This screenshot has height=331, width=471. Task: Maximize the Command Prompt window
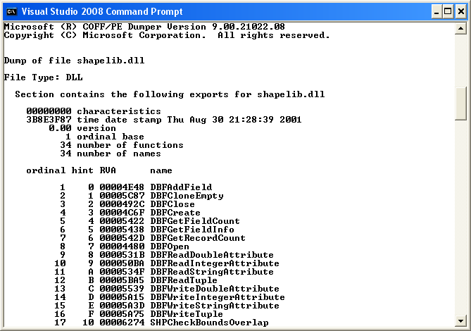(448, 12)
